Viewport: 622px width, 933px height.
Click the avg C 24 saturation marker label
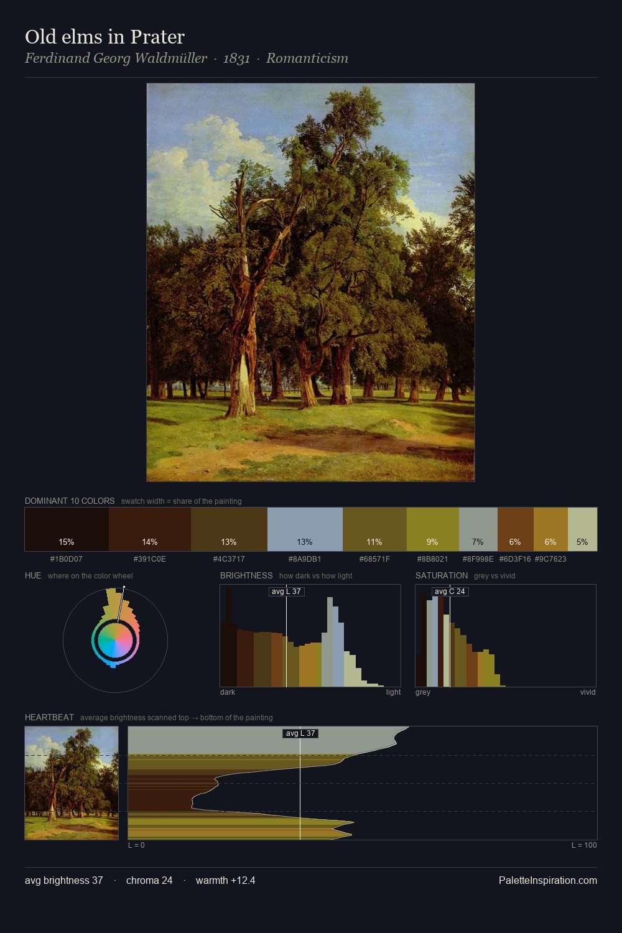pyautogui.click(x=450, y=592)
